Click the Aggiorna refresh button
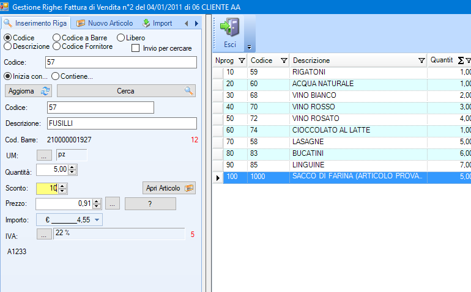 pyautogui.click(x=29, y=91)
